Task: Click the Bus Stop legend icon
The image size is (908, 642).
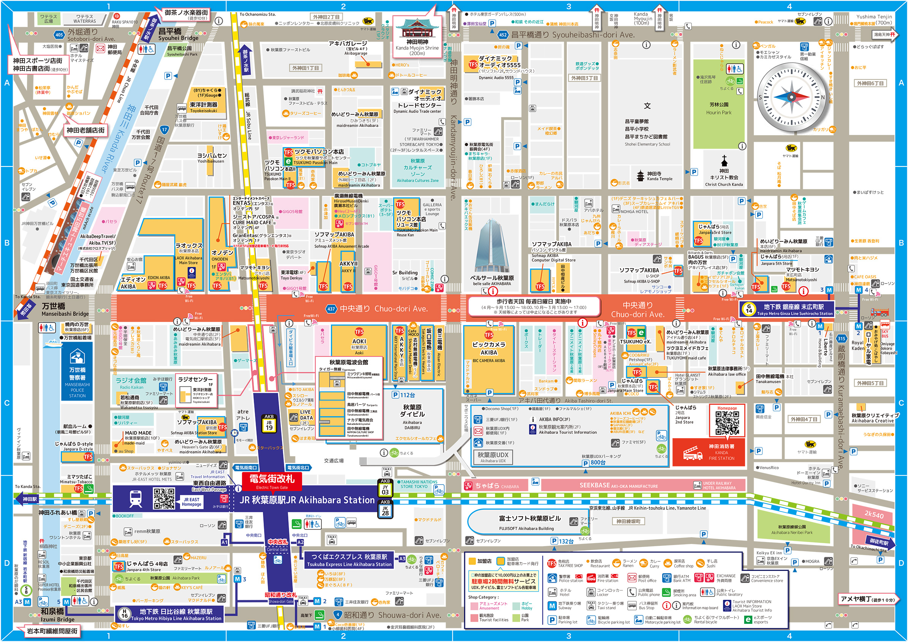Action: click(x=631, y=606)
